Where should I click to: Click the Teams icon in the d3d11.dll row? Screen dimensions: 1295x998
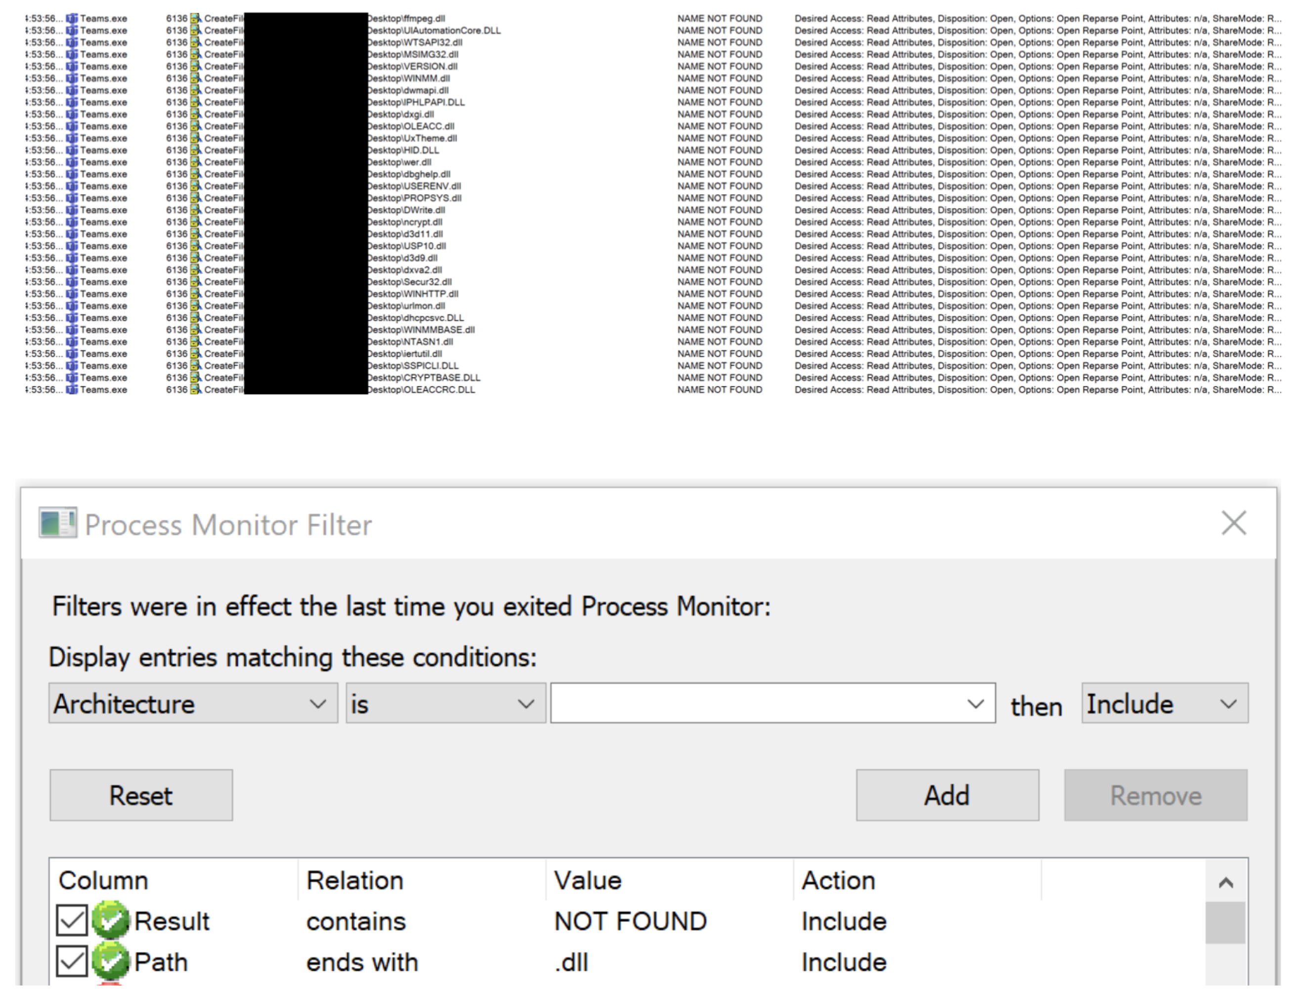tap(72, 233)
